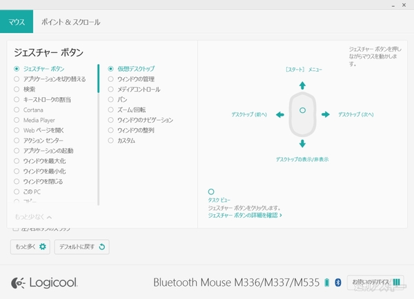The image size is (414, 299).
Task: Click the reset arrow icon on デフォルトに戻す
Action: pyautogui.click(x=102, y=247)
